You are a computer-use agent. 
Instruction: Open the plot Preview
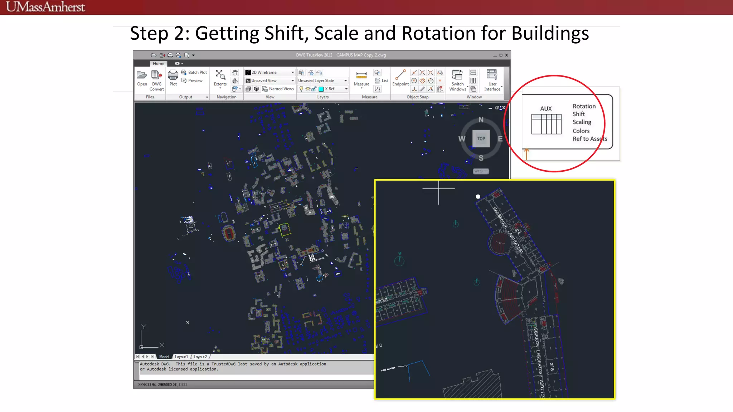click(x=192, y=80)
